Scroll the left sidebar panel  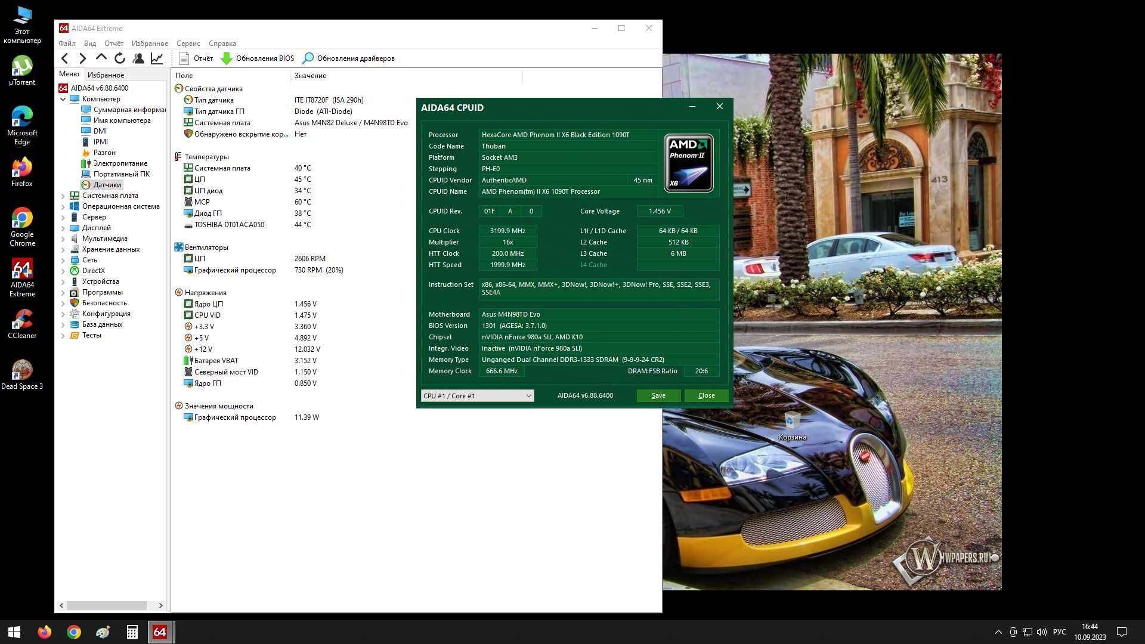coord(111,605)
